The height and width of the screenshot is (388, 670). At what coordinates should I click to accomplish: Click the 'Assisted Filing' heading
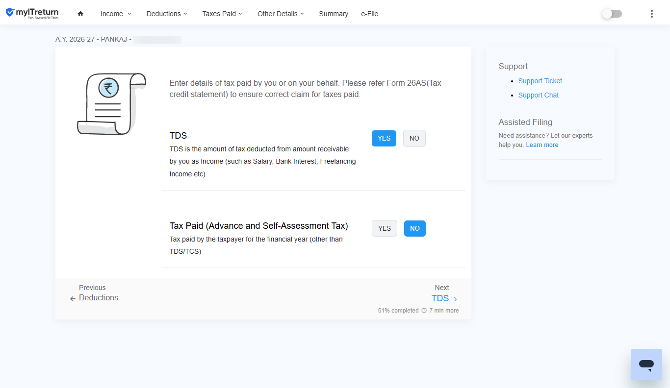pos(525,122)
